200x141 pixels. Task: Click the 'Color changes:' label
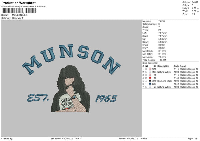coord(150,24)
